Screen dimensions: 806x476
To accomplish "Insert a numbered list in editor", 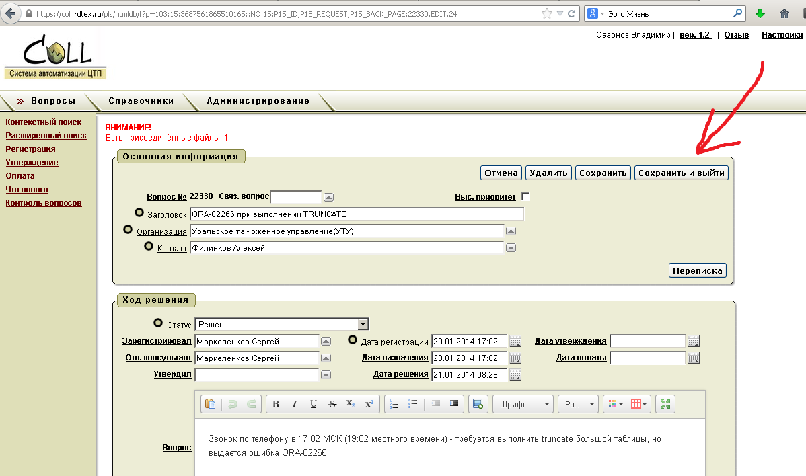I will tap(395, 404).
